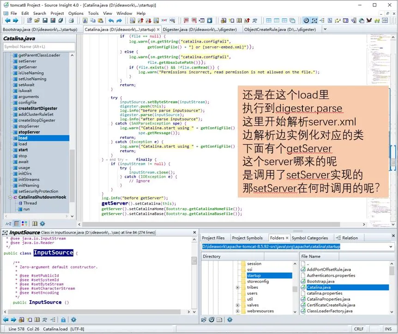The height and width of the screenshot is (334, 398).
Task: Switch to Digester.java file tab
Action: point(200,30)
